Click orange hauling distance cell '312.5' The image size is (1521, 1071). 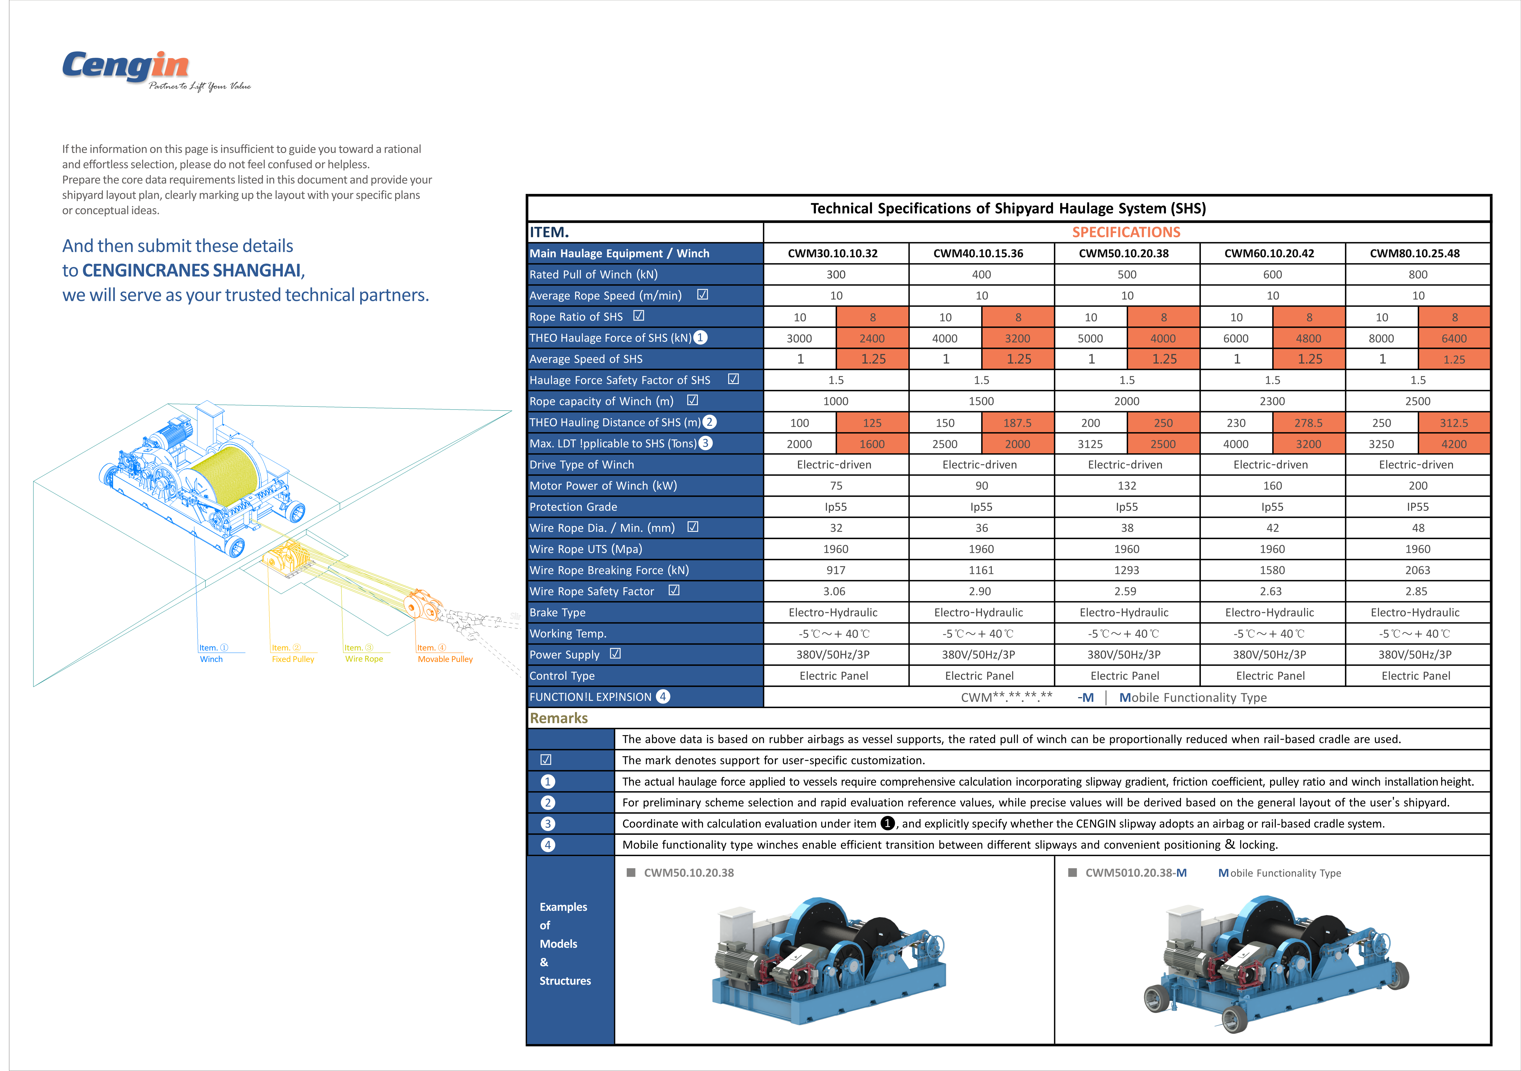(1454, 423)
